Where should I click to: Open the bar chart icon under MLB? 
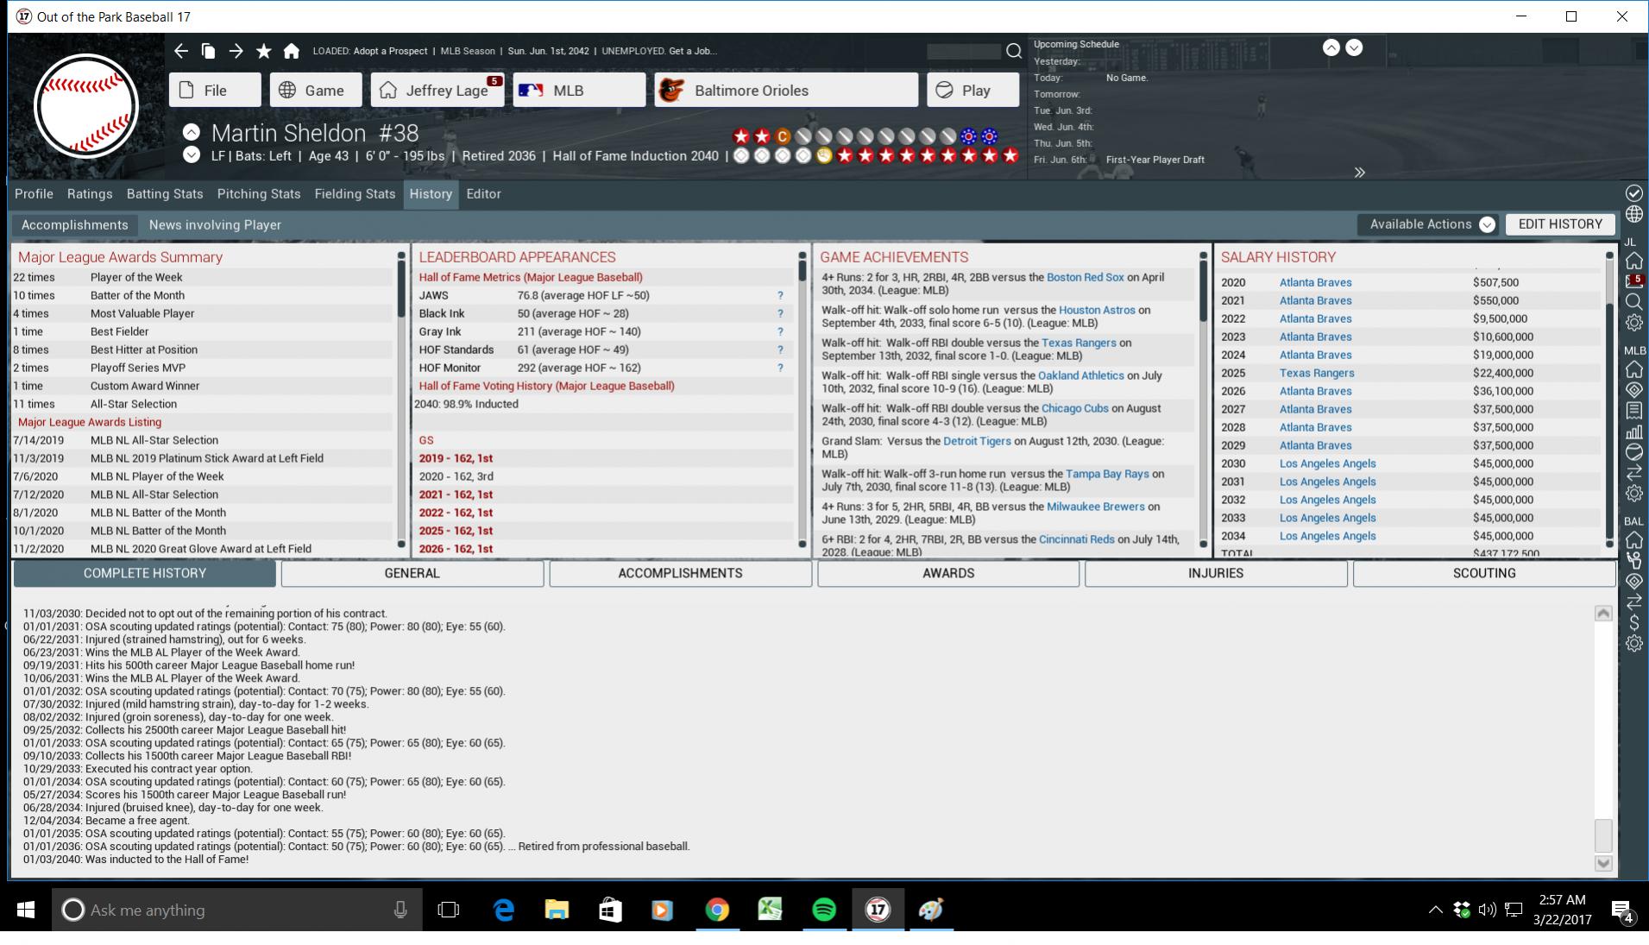pos(1633,432)
